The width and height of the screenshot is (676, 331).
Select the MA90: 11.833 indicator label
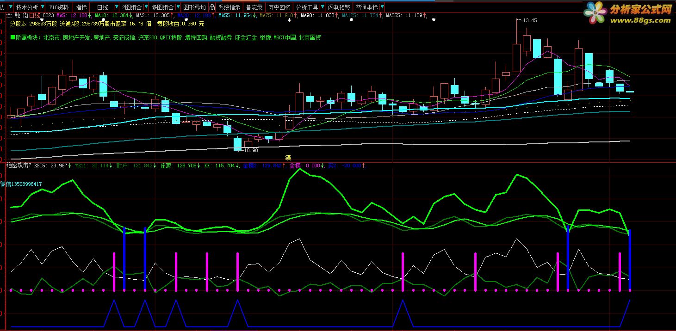pyautogui.click(x=317, y=15)
